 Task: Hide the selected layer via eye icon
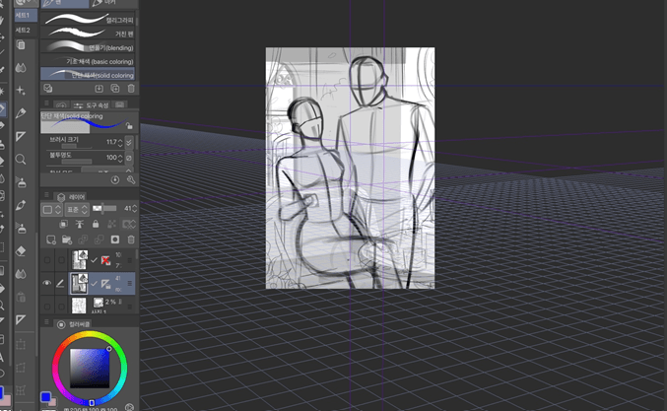pos(46,283)
